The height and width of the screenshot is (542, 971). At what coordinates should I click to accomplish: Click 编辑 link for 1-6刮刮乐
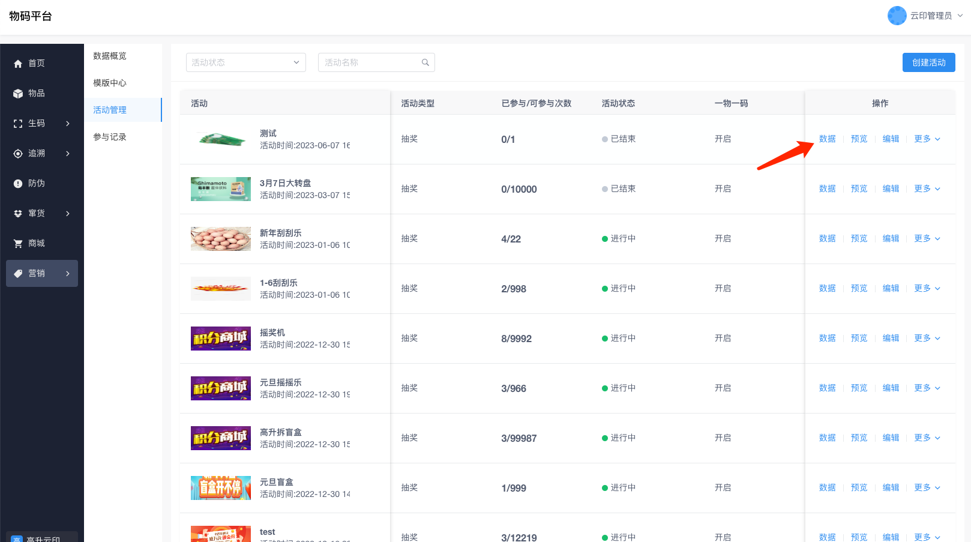pos(891,288)
